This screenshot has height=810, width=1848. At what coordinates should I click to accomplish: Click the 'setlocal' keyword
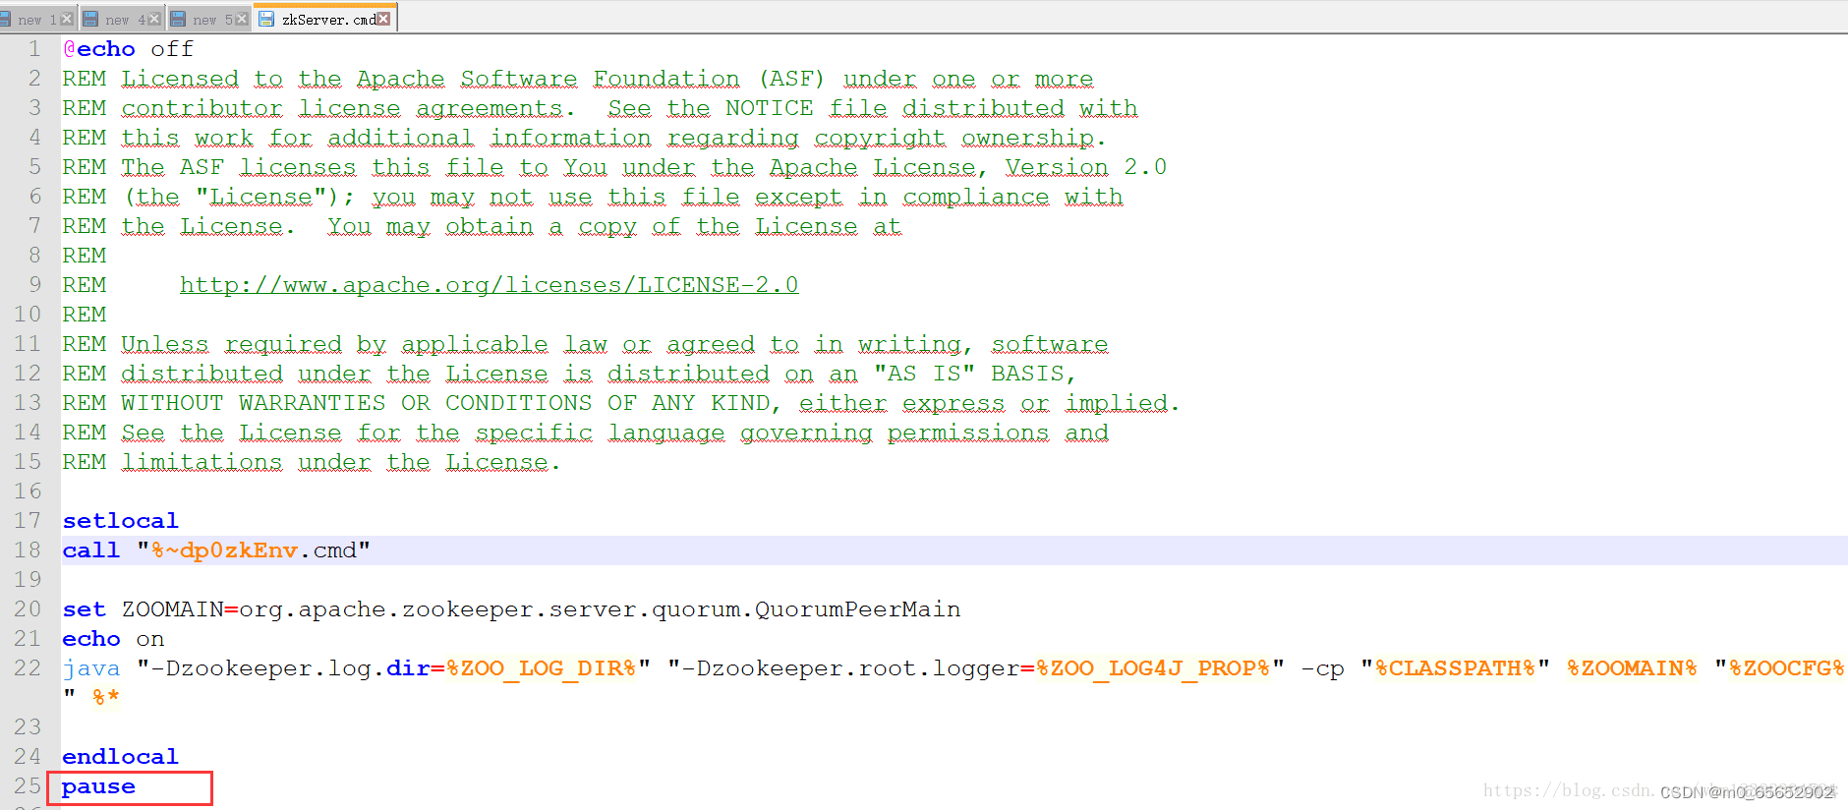coord(120,521)
